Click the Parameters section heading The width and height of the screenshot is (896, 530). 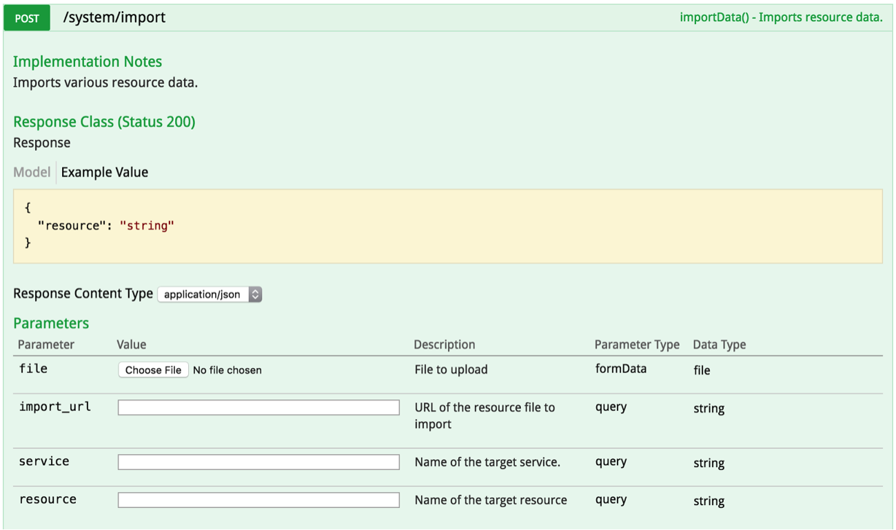pyautogui.click(x=51, y=323)
